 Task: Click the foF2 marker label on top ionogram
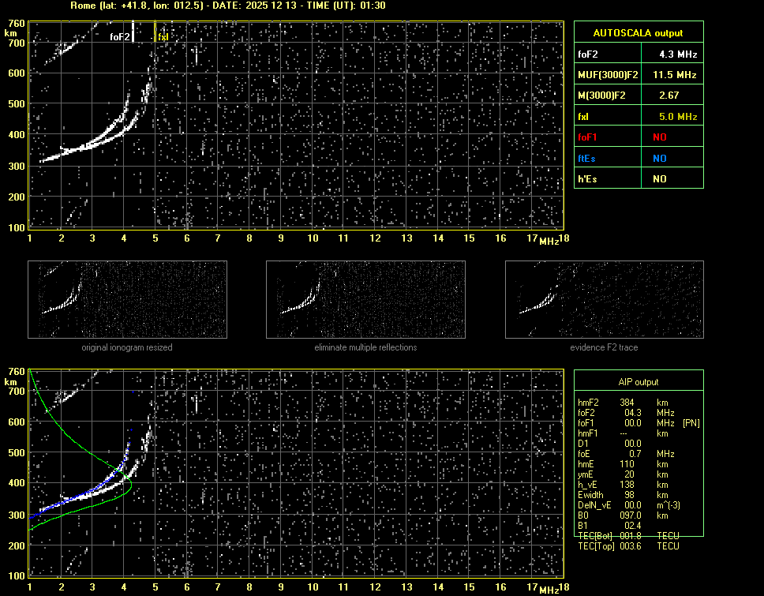(x=119, y=36)
